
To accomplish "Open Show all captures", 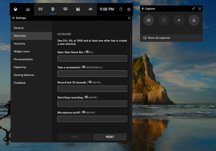I will pyautogui.click(x=171, y=38).
